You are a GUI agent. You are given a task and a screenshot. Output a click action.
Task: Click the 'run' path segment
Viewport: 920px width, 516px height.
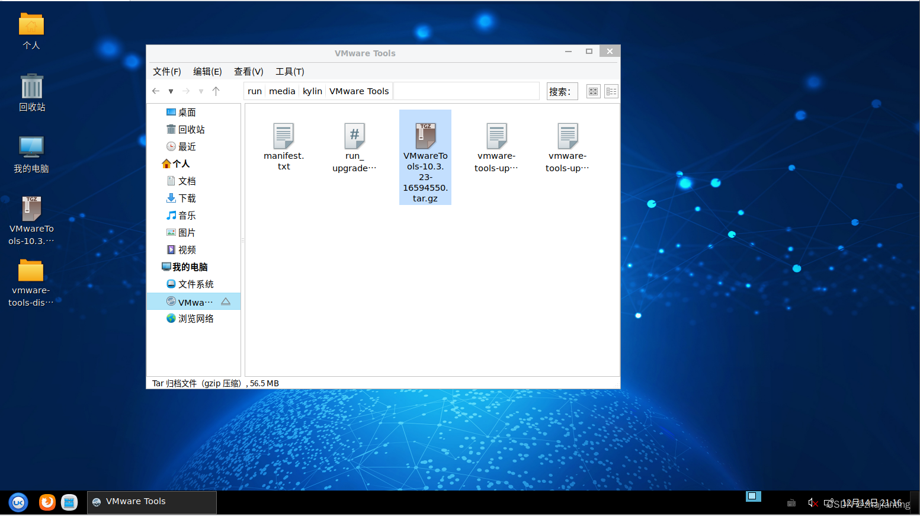click(255, 91)
